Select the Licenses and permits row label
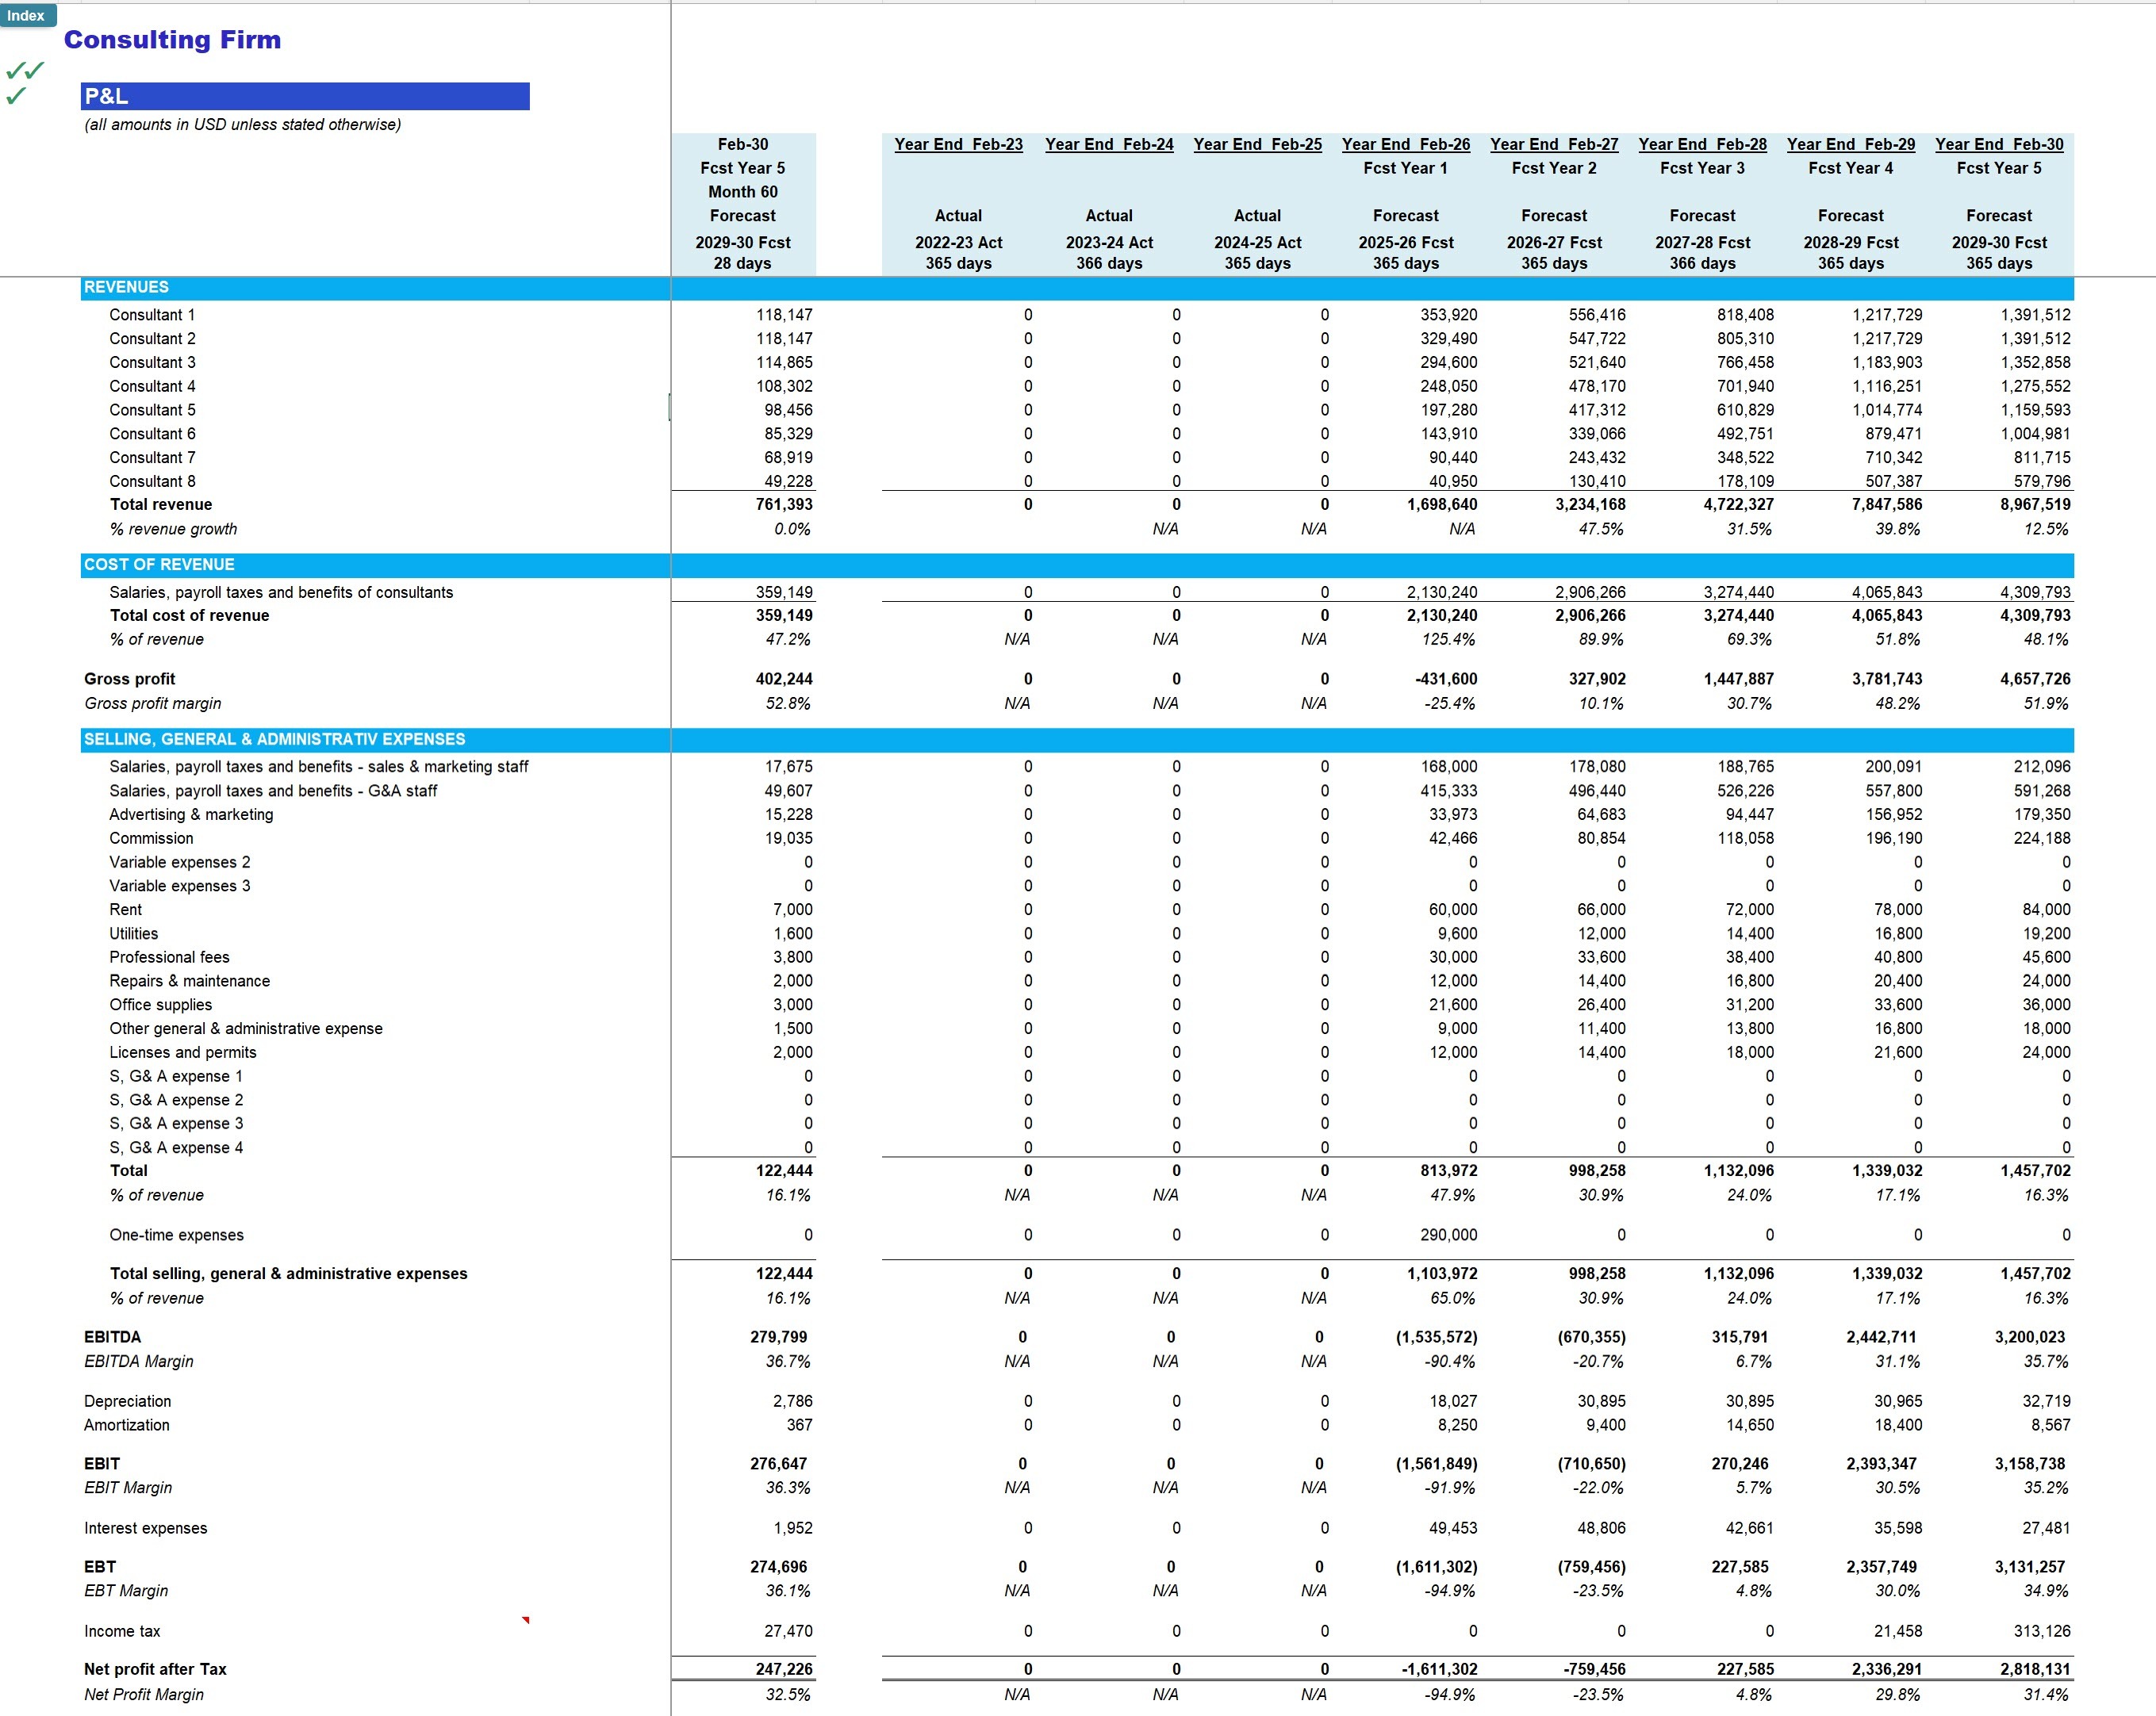Viewport: 2156px width, 1716px height. click(x=182, y=1052)
